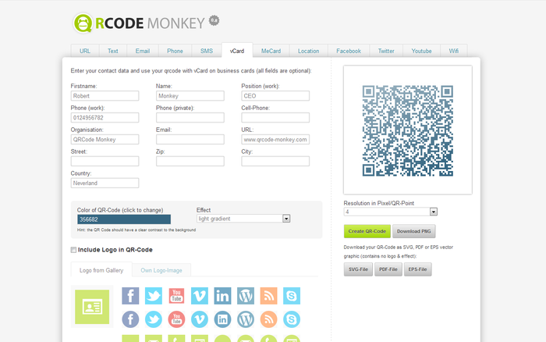Enable Include Logo in QR-Code checkbox

[x=73, y=250]
